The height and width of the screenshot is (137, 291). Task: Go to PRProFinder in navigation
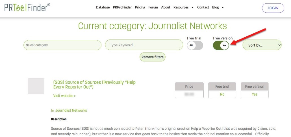(x=122, y=7)
